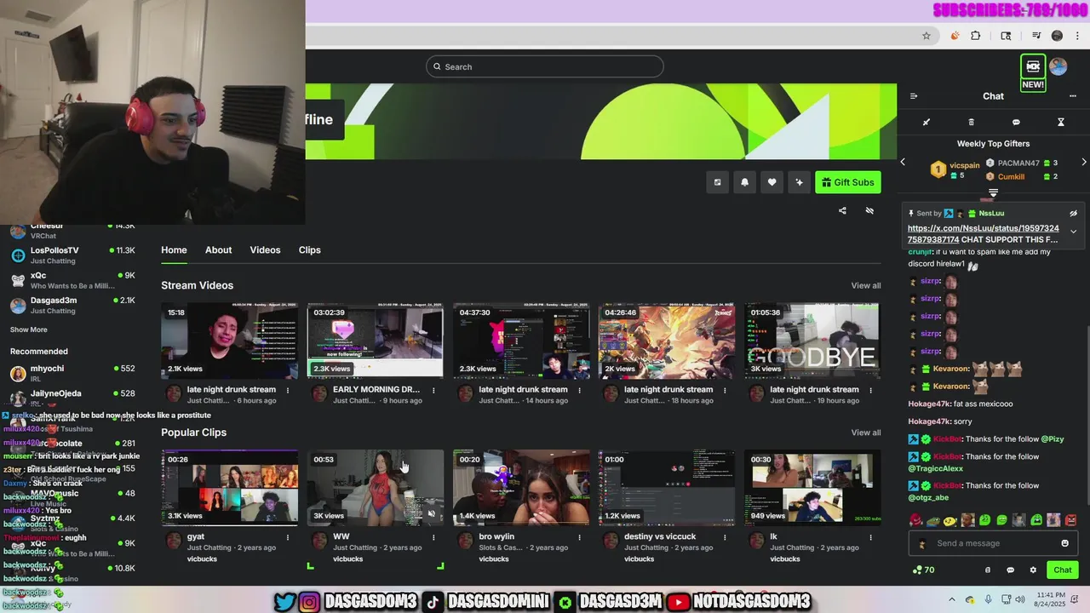Click the Gift Subs button
The height and width of the screenshot is (613, 1090).
848,182
